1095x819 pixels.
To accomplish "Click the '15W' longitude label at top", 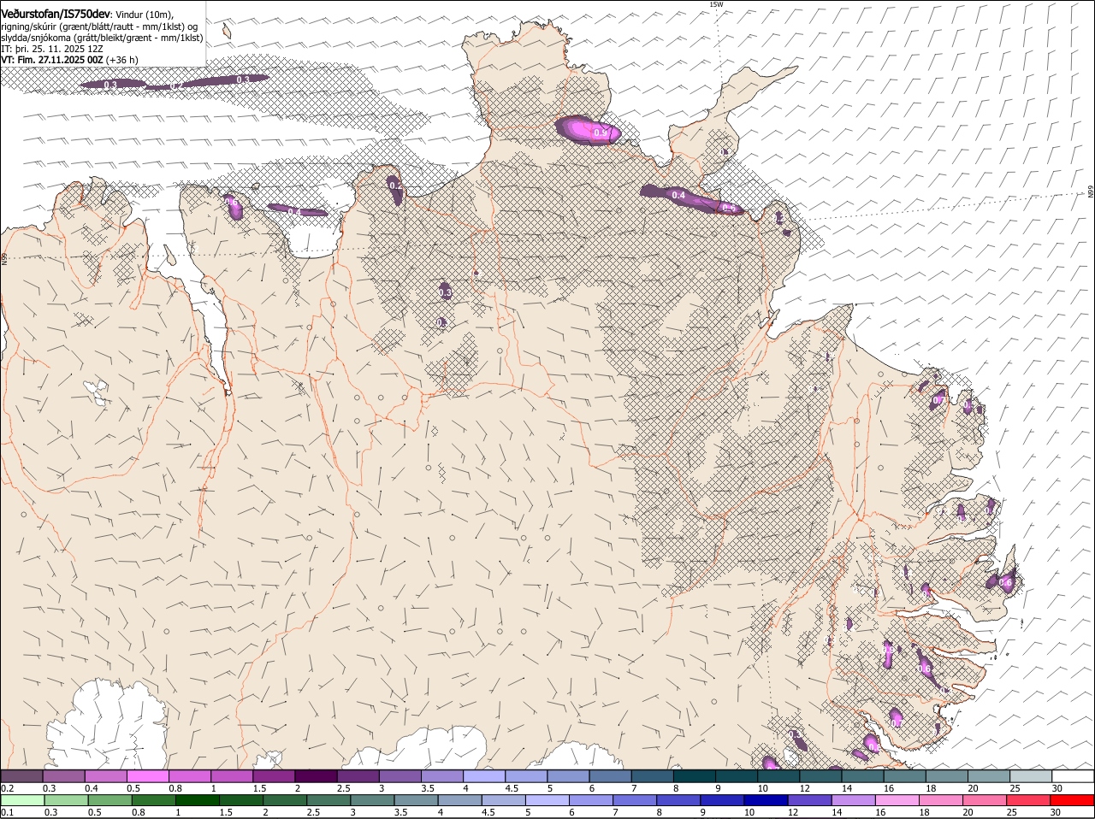I will pyautogui.click(x=716, y=5).
